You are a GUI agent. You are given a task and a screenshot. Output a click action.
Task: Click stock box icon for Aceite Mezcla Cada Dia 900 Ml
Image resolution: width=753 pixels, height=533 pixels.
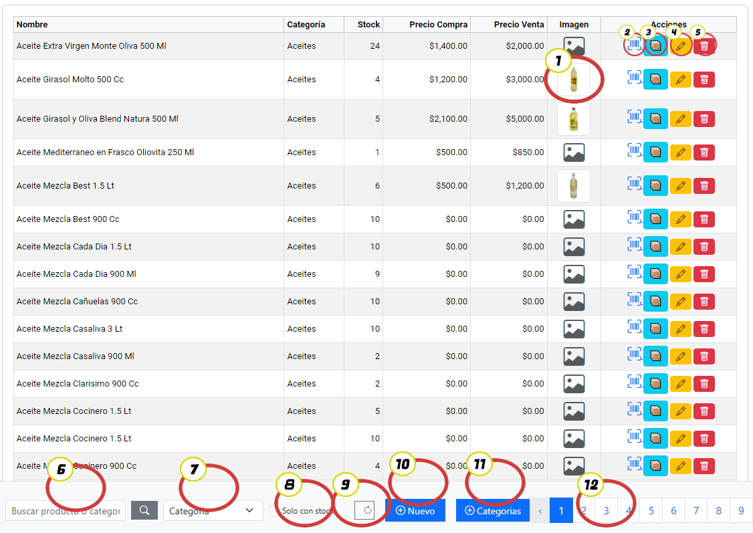(x=655, y=274)
